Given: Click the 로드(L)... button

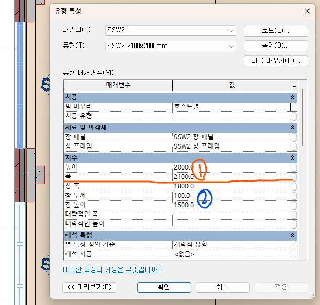Looking at the screenshot, I should point(275,31).
